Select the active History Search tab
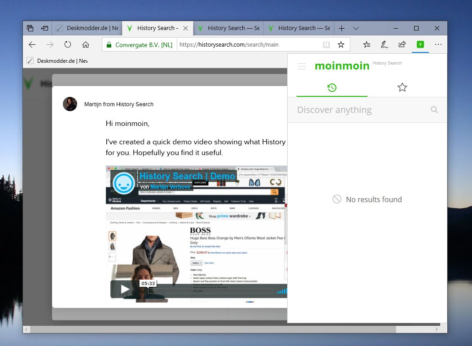This screenshot has width=472, height=346. [157, 28]
